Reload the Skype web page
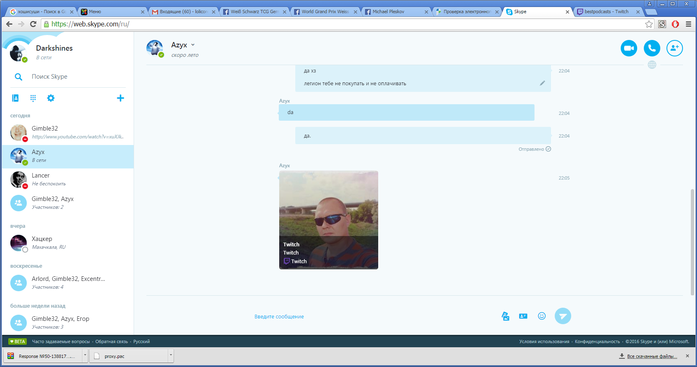The width and height of the screenshot is (697, 367). pos(33,24)
